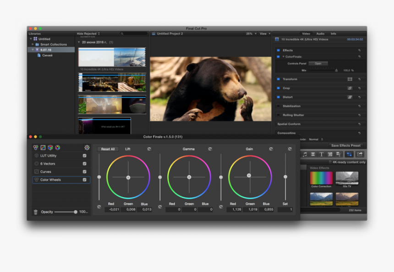
Task: Click Save Effects Preset button
Action: click(346, 146)
